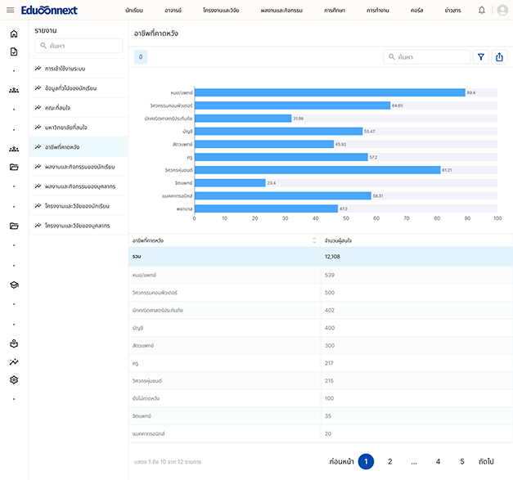Open the graduation cap sidebar icon
This screenshot has height=480, width=513.
[x=14, y=285]
